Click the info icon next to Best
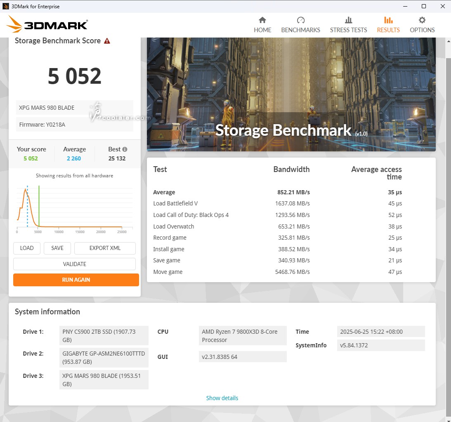Image resolution: width=451 pixels, height=422 pixels. click(x=125, y=149)
